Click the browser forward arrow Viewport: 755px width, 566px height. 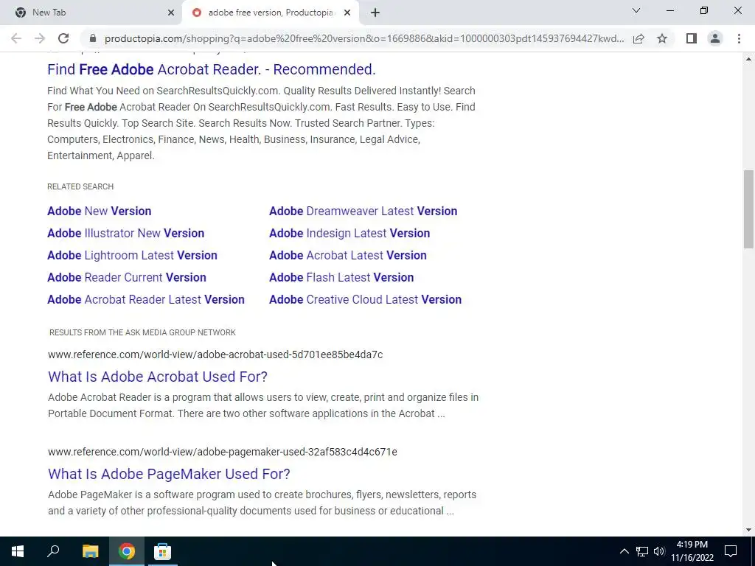40,38
